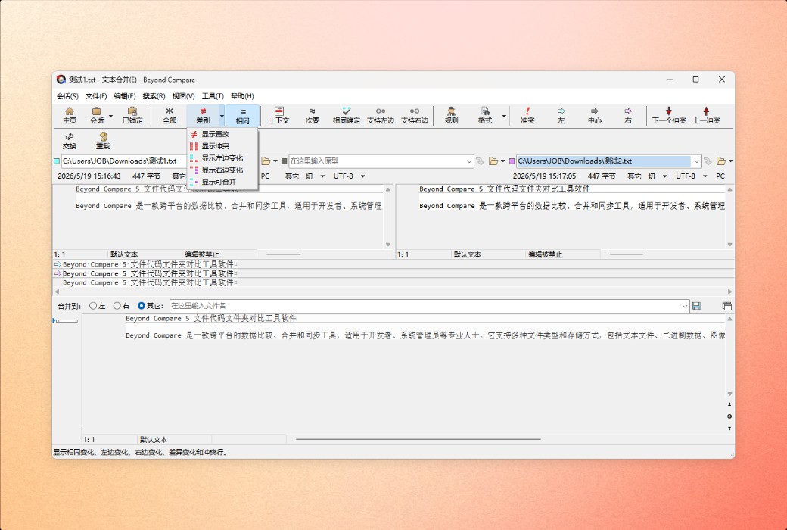Expand center pane UTF-8 encoding dropdown

pyautogui.click(x=362, y=176)
